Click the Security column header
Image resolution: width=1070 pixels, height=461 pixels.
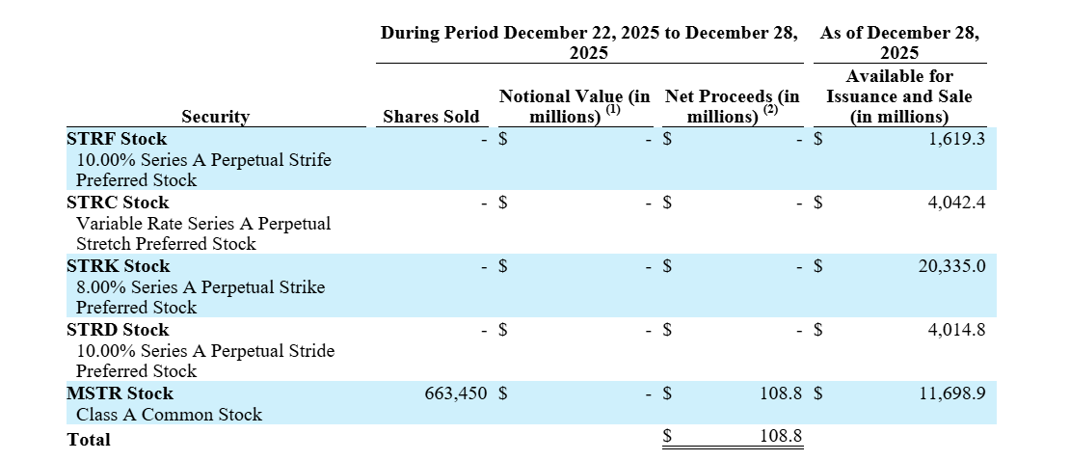215,117
